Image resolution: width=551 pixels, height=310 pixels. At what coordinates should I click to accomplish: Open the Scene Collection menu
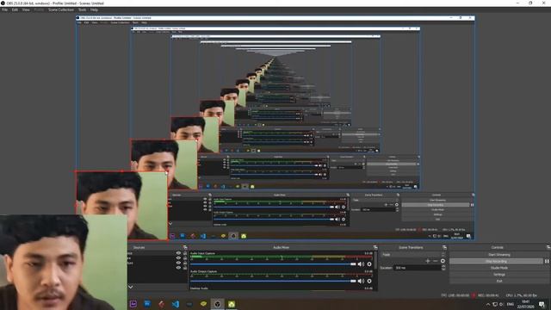click(x=61, y=9)
